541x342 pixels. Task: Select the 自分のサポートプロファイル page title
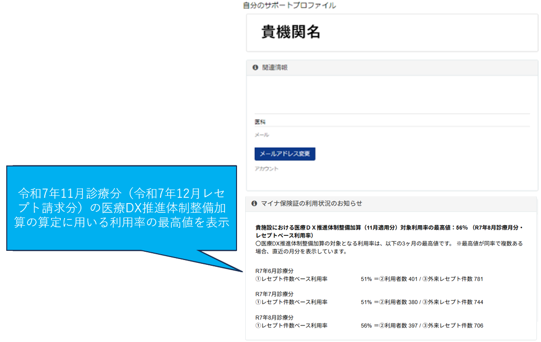point(289,6)
